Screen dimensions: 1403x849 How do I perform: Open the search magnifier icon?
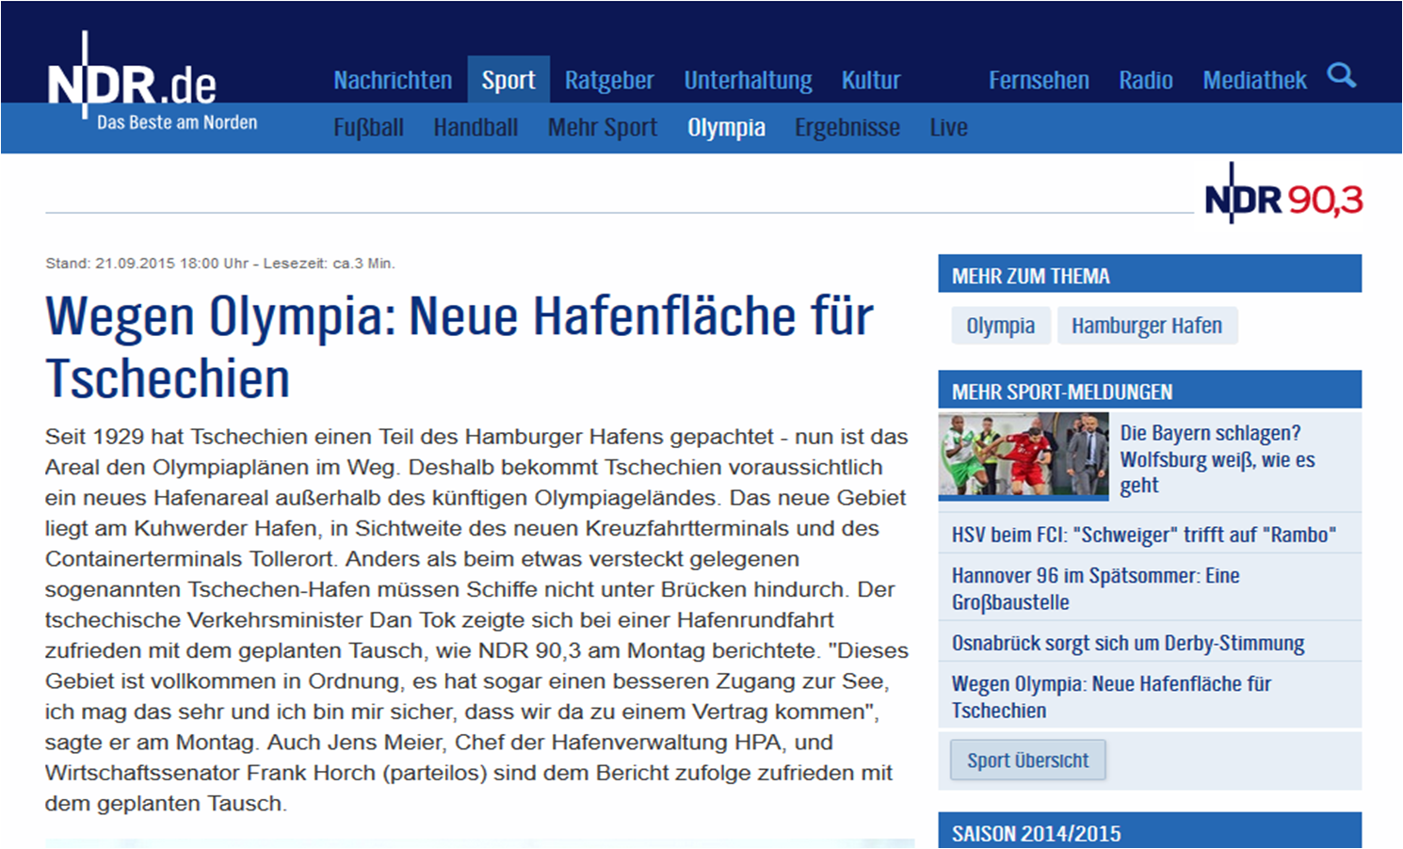pos(1342,75)
